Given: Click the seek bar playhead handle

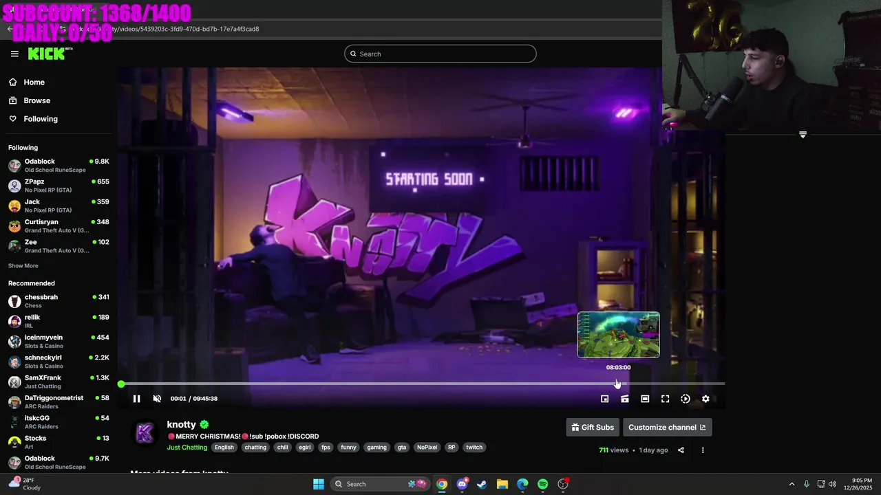Looking at the screenshot, I should coord(121,384).
